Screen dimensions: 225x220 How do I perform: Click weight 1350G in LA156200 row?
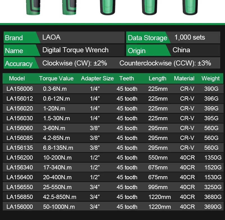coord(213,158)
